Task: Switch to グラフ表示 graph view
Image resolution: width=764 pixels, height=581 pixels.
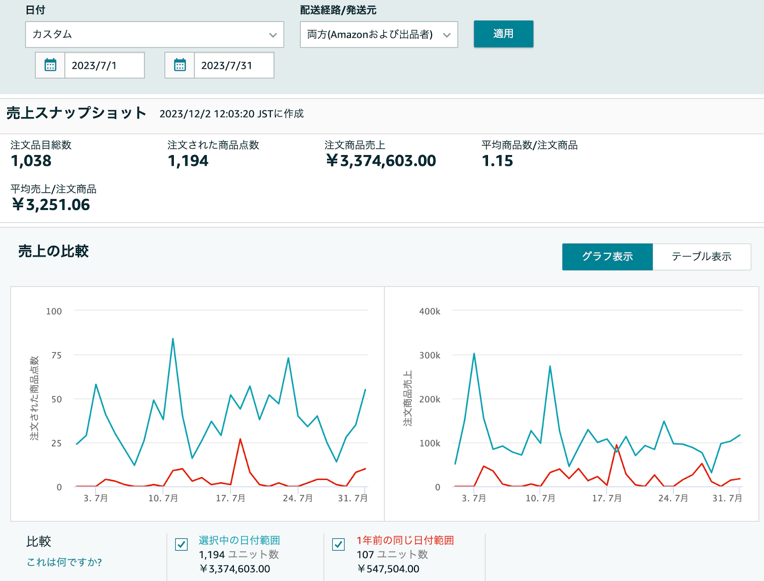Action: click(607, 257)
